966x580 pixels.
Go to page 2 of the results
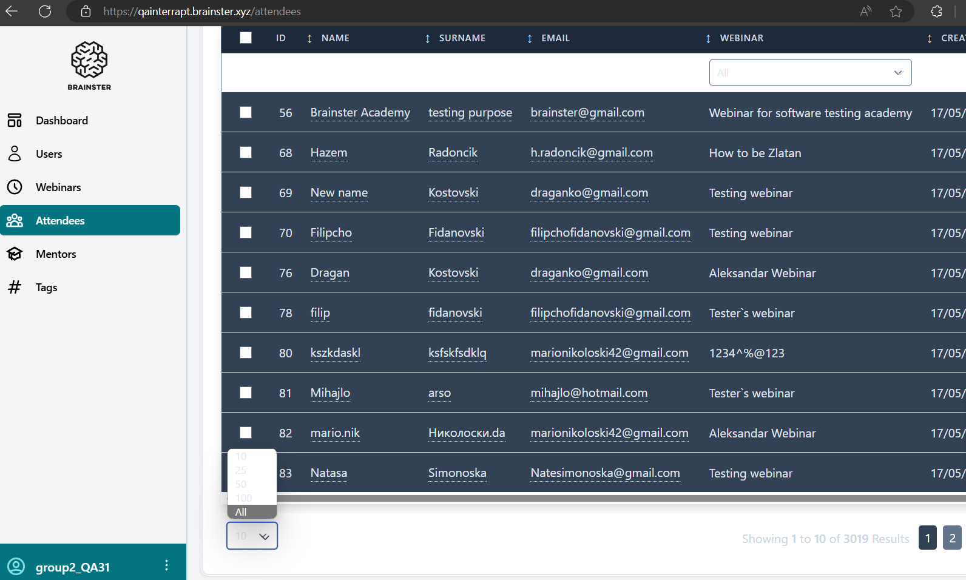coord(952,538)
